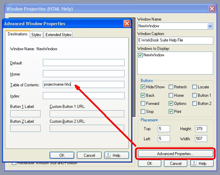Image resolution: width=220 pixels, height=175 pixels.
Task: Click the Table of Contents field
Action: [x=84, y=84]
